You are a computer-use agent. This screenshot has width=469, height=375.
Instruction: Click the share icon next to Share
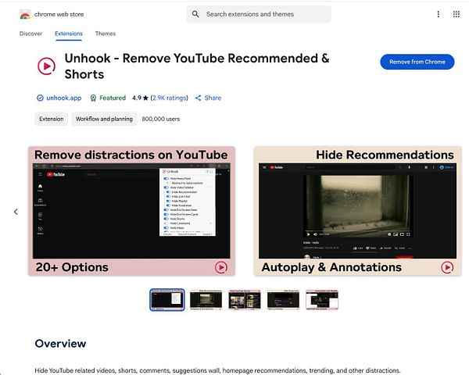click(198, 98)
